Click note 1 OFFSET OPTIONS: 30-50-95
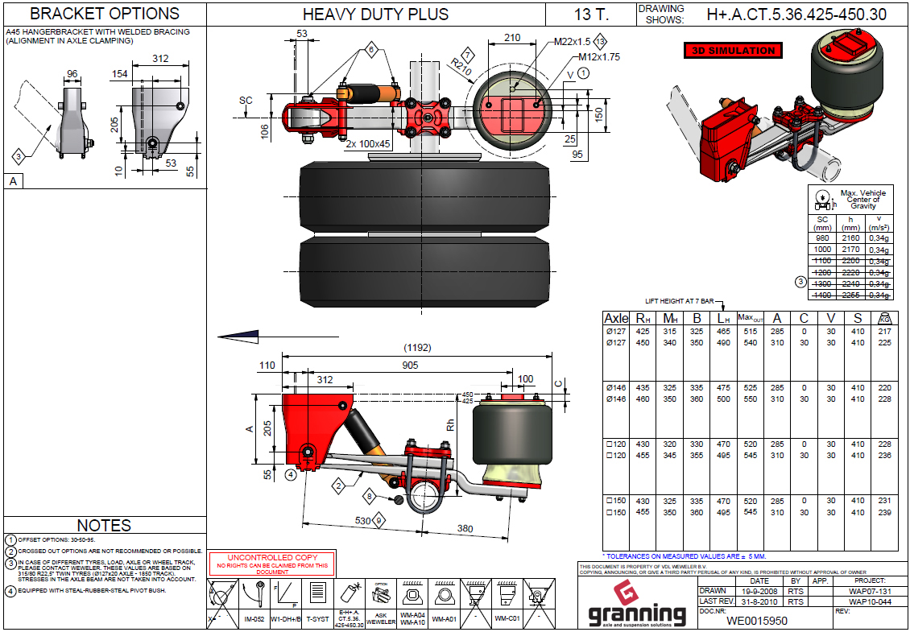 (x=56, y=539)
